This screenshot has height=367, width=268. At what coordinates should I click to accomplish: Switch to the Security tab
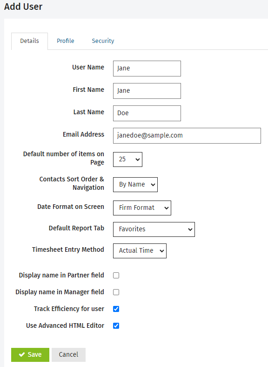(x=103, y=41)
